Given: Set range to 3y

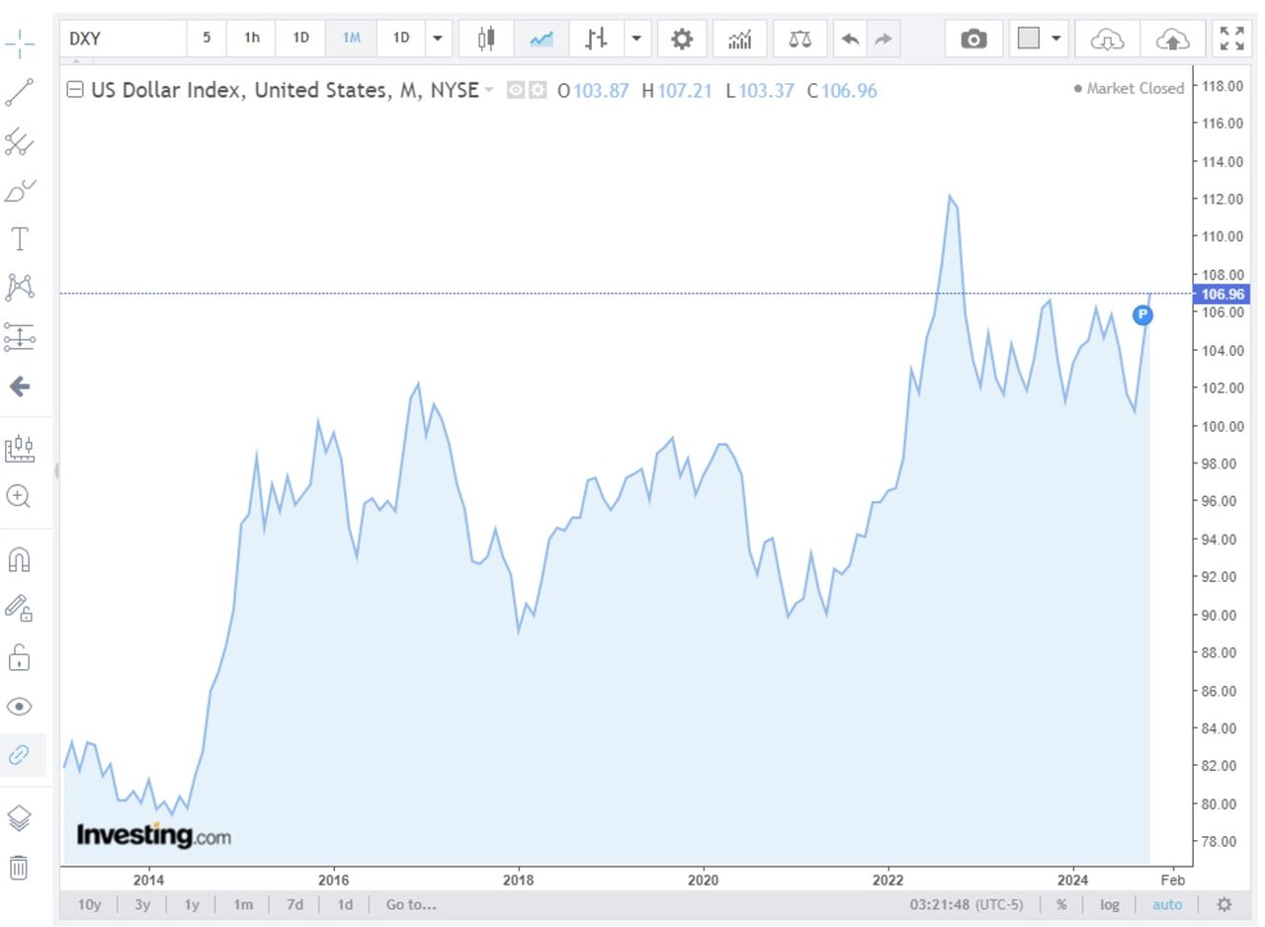Looking at the screenshot, I should pyautogui.click(x=142, y=904).
